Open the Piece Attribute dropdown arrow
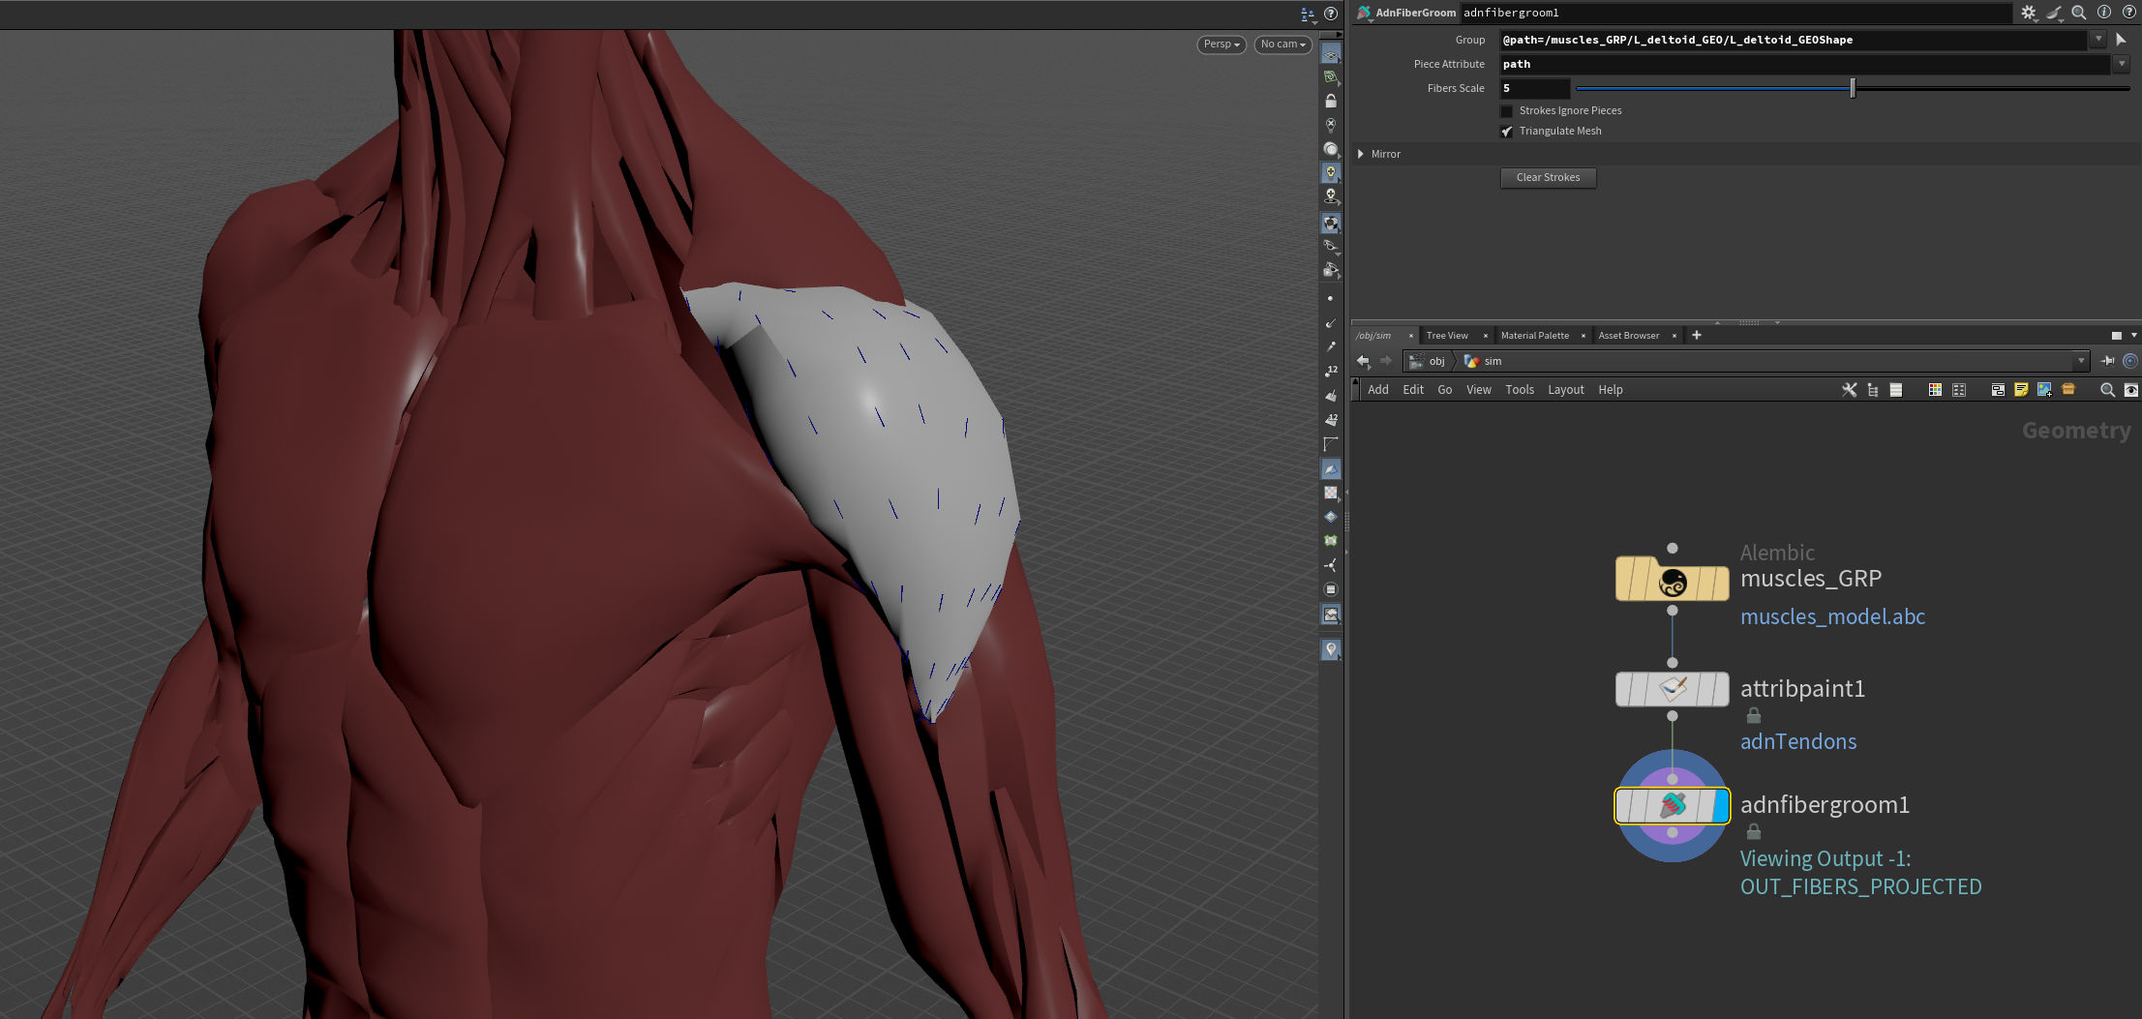This screenshot has height=1019, width=2142. [x=2121, y=64]
